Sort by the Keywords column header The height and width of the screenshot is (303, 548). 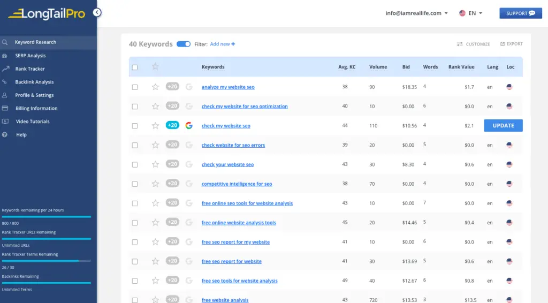213,67
